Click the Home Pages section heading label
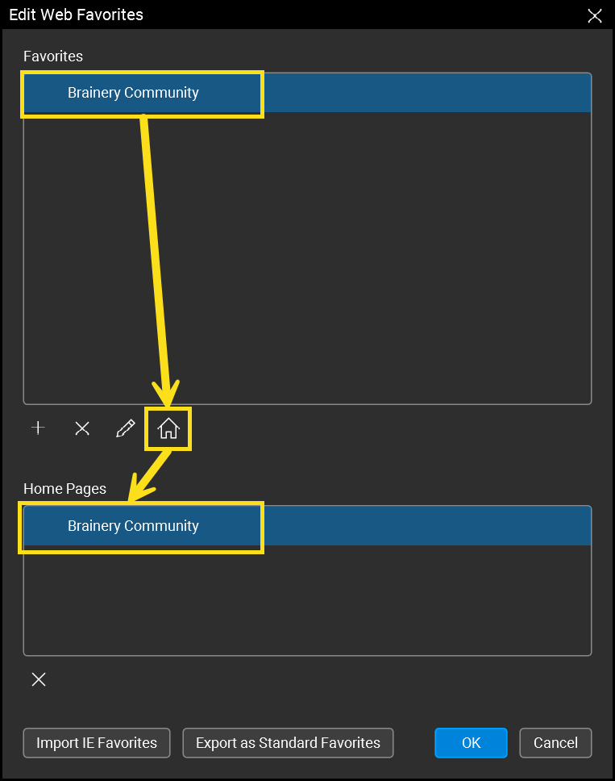 click(x=64, y=489)
